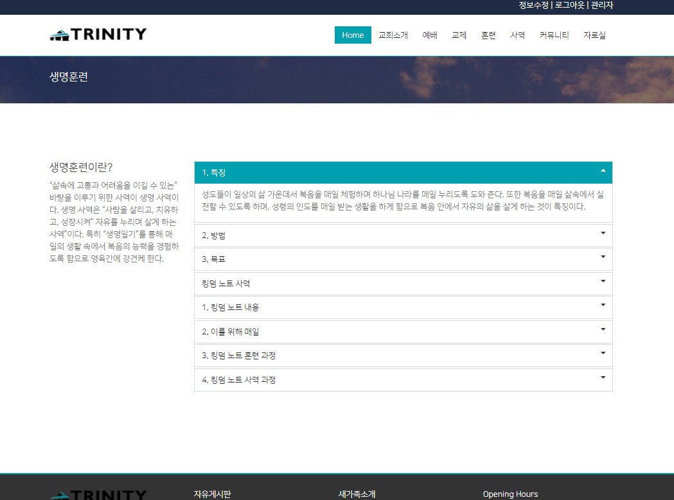Open the 커뮤니티 menu
Screen dimensions: 674x500
(x=554, y=35)
